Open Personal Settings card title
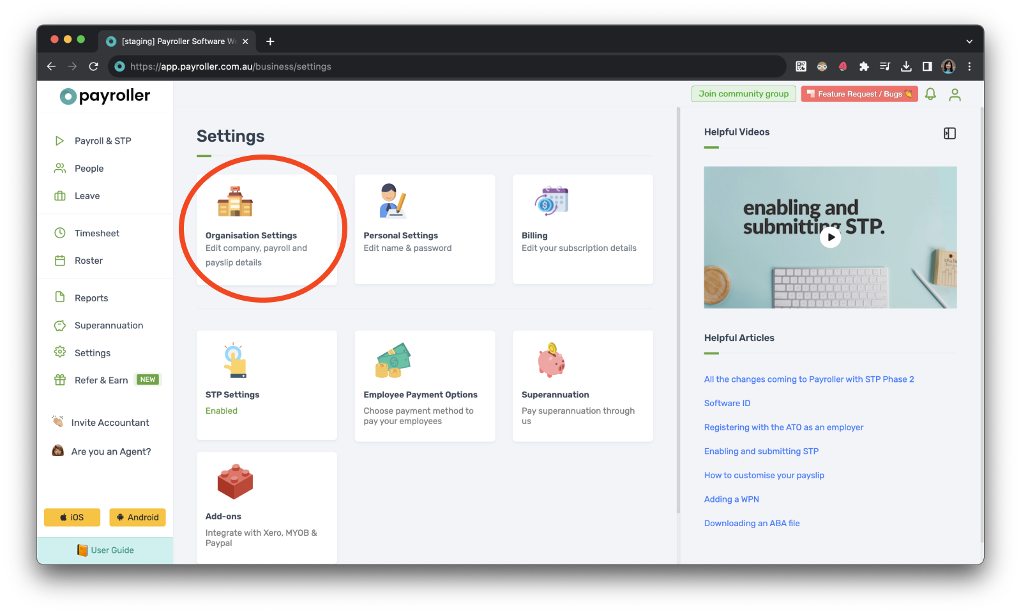Image resolution: width=1021 pixels, height=613 pixels. point(400,236)
